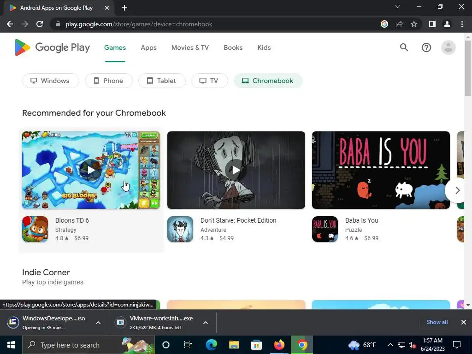The height and width of the screenshot is (354, 472).
Task: Open File Explorer from the taskbar
Action: [234, 345]
